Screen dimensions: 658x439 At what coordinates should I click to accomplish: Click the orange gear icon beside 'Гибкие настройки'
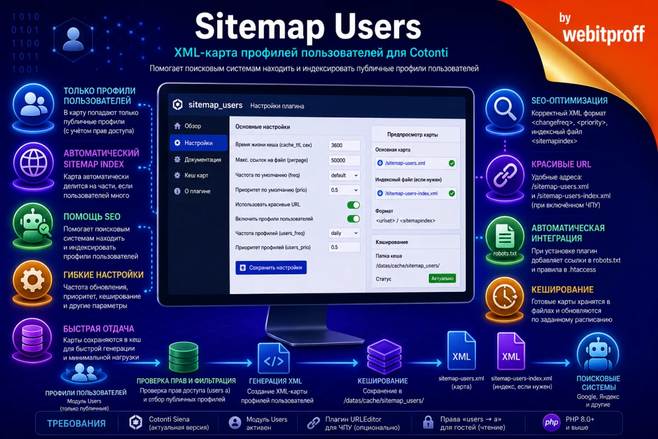[32, 283]
